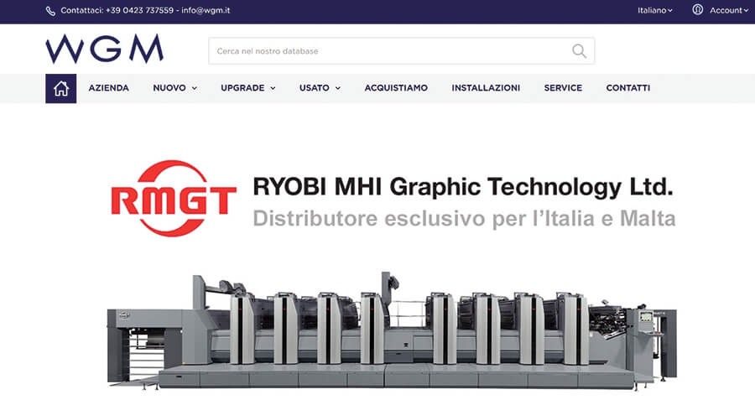755x400 pixels.
Task: Open the ACQUISTIAMO menu item
Action: (396, 88)
